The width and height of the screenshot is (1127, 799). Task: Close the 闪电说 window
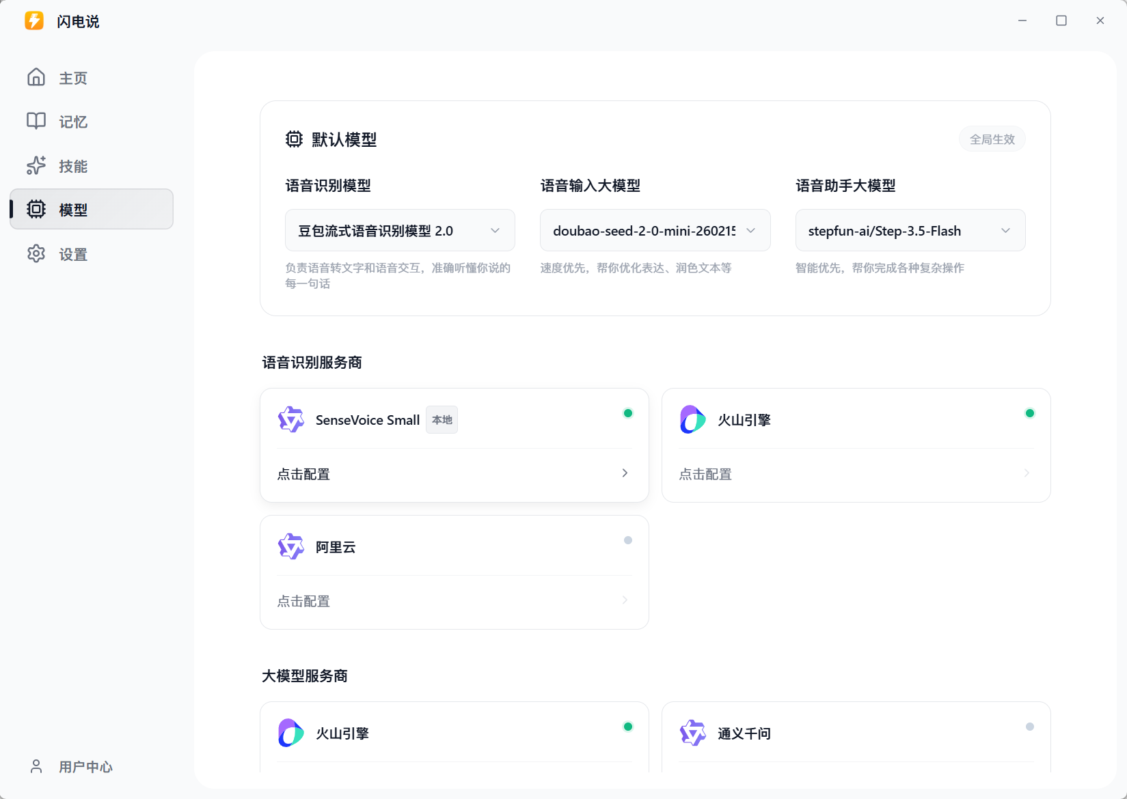pos(1100,20)
